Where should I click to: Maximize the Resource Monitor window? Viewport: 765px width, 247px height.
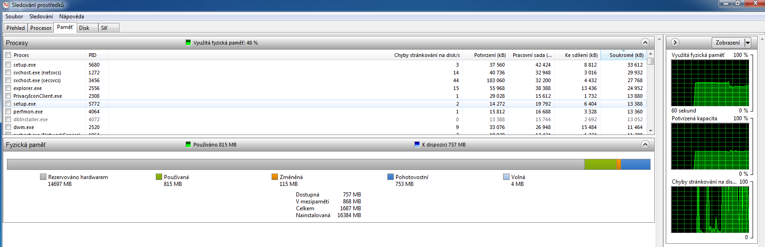click(738, 3)
